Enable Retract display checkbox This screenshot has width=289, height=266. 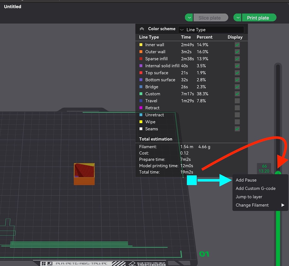237,108
